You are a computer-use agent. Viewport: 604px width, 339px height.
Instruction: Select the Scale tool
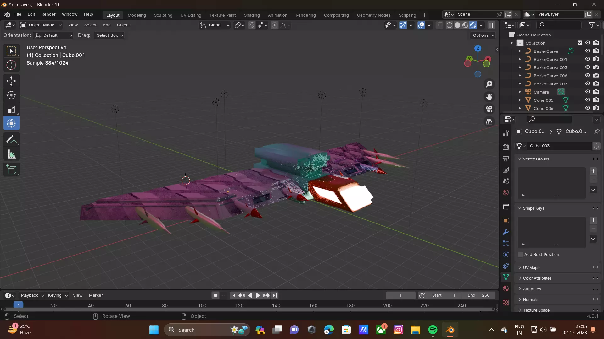(x=11, y=109)
